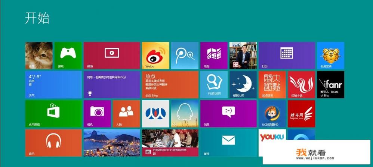The height and width of the screenshot is (167, 373).
Task: Open the Messaging (消息) tile
Action: click(x=228, y=114)
